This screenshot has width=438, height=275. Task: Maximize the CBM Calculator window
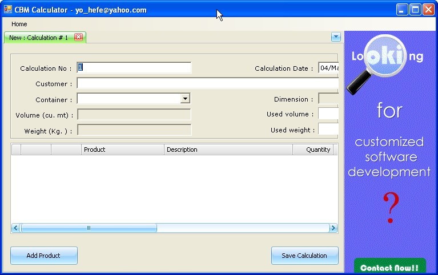415,10
